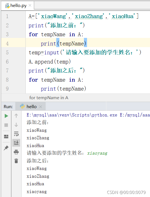Place cursor on A.append(temp) line
The image size is (150, 197).
50,62
